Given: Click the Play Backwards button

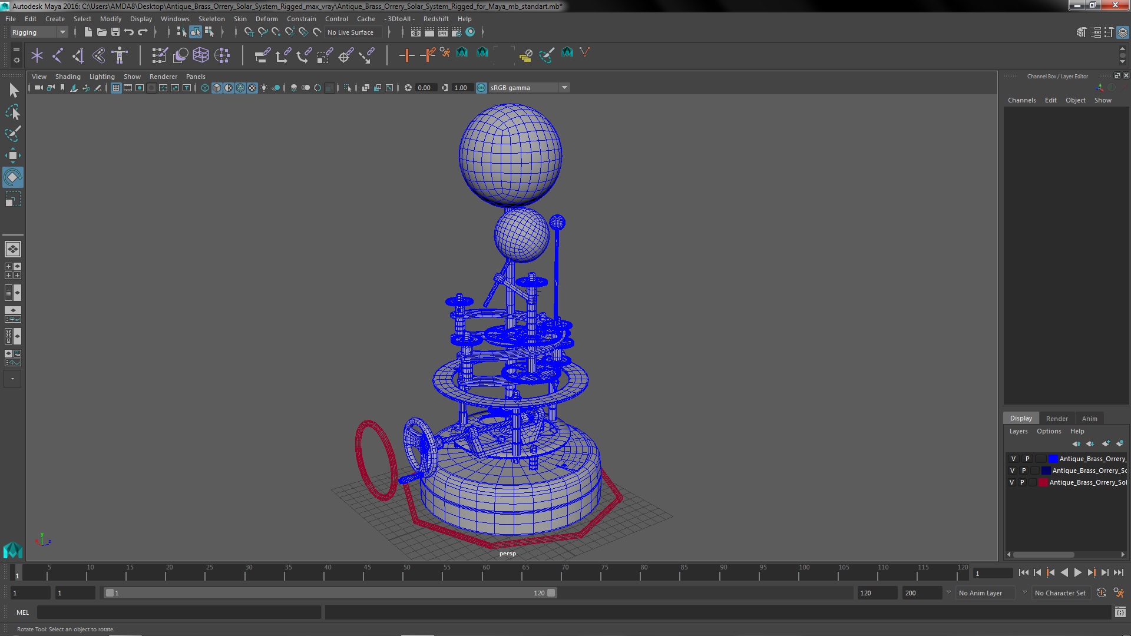Looking at the screenshot, I should [x=1064, y=572].
